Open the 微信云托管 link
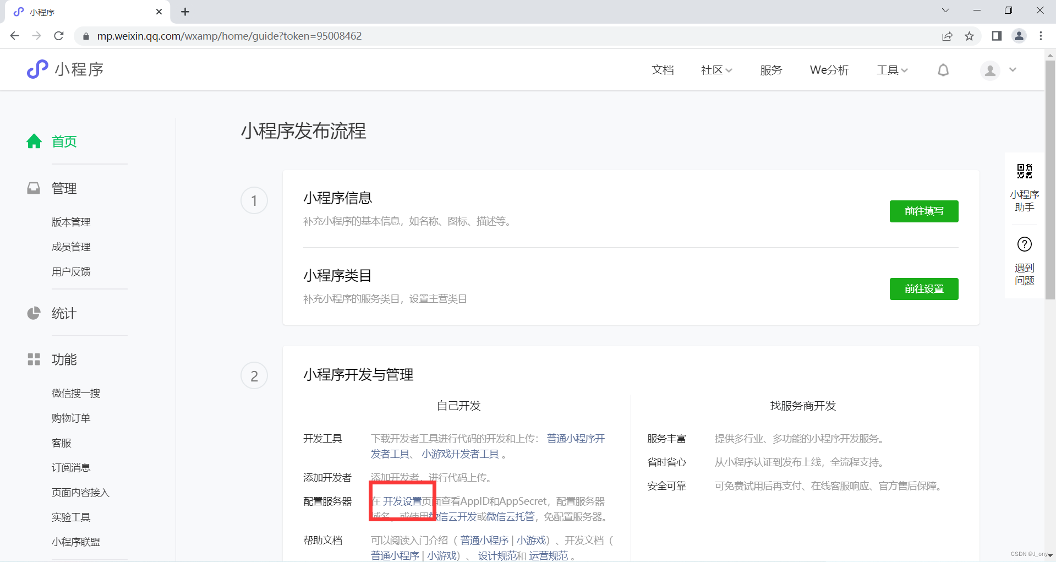The height and width of the screenshot is (562, 1056). coord(510,517)
